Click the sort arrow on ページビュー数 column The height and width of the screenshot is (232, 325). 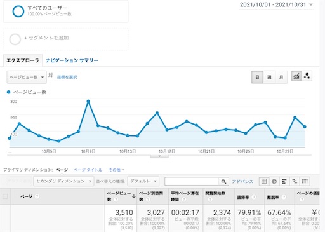pos(133,196)
